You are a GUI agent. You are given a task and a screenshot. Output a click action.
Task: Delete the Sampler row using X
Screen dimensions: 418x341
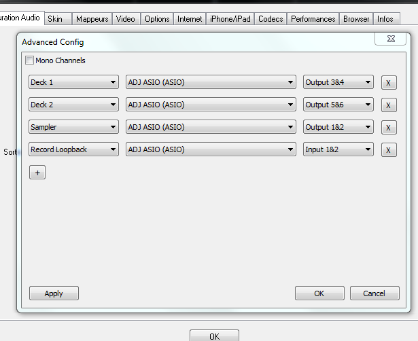coord(389,128)
